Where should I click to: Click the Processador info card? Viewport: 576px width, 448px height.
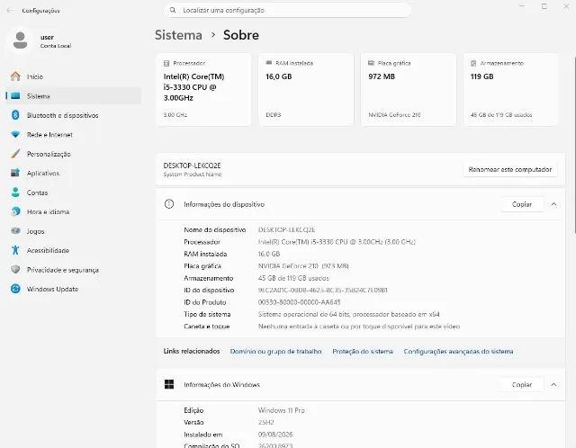pyautogui.click(x=203, y=90)
